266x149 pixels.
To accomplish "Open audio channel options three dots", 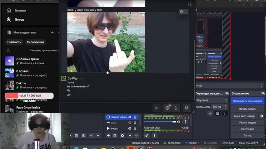I will (185, 122).
